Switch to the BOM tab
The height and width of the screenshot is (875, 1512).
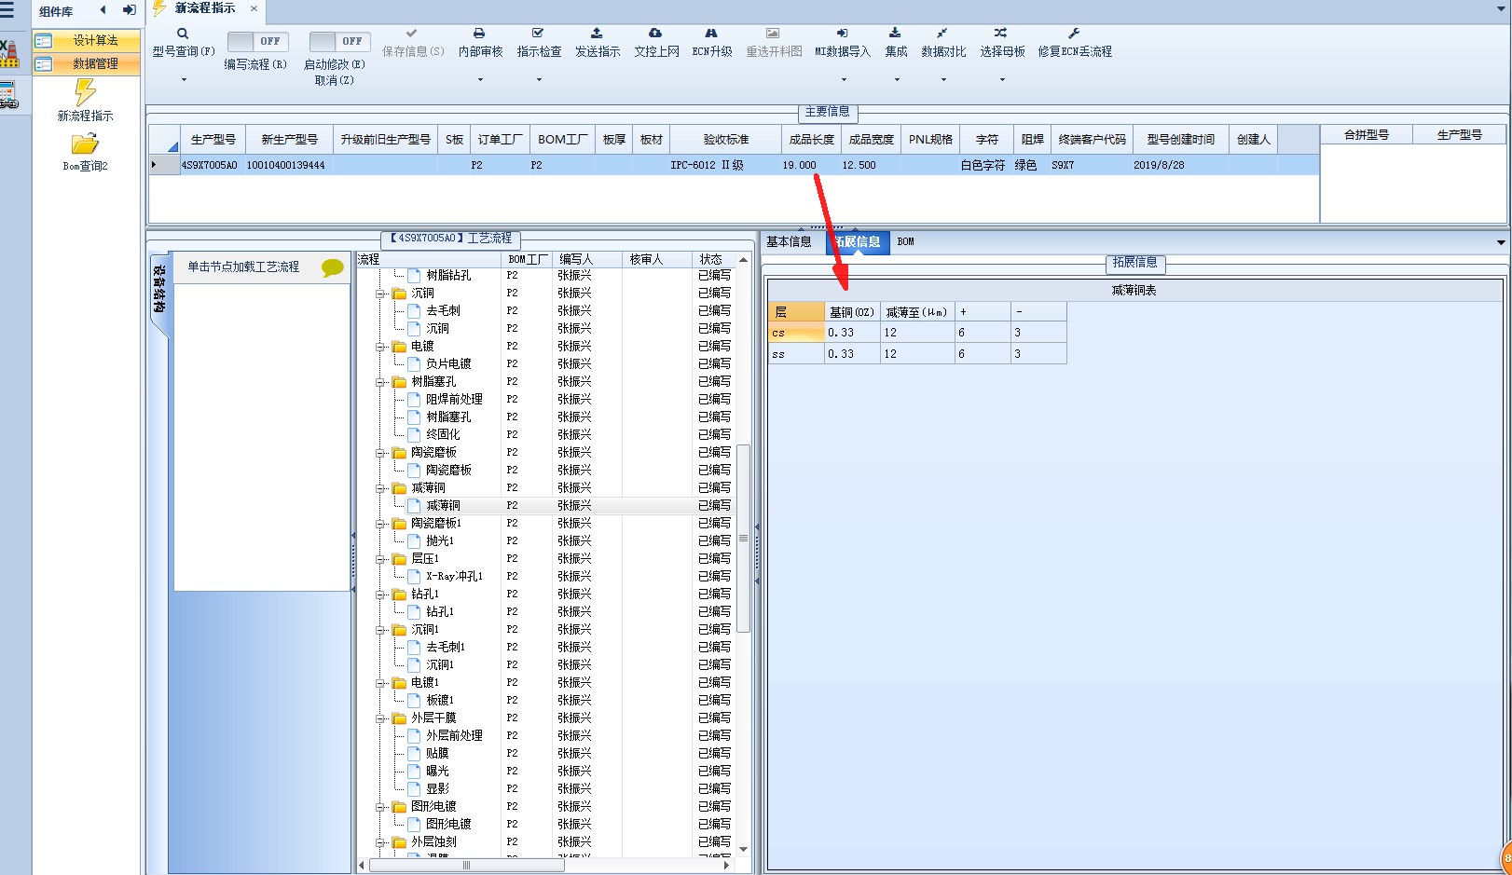(905, 241)
